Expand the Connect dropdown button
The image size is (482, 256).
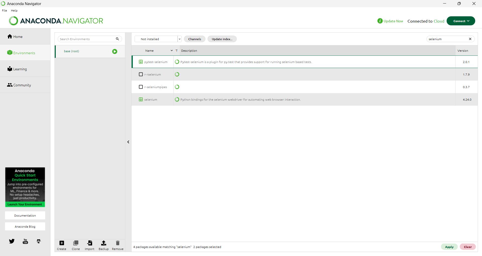[461, 21]
